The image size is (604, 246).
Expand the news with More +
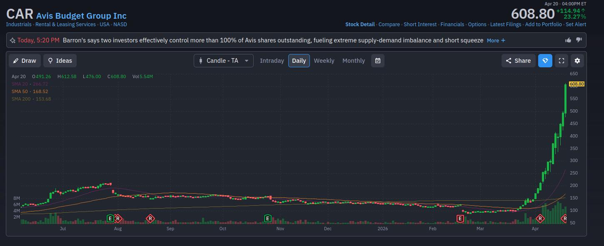point(496,40)
